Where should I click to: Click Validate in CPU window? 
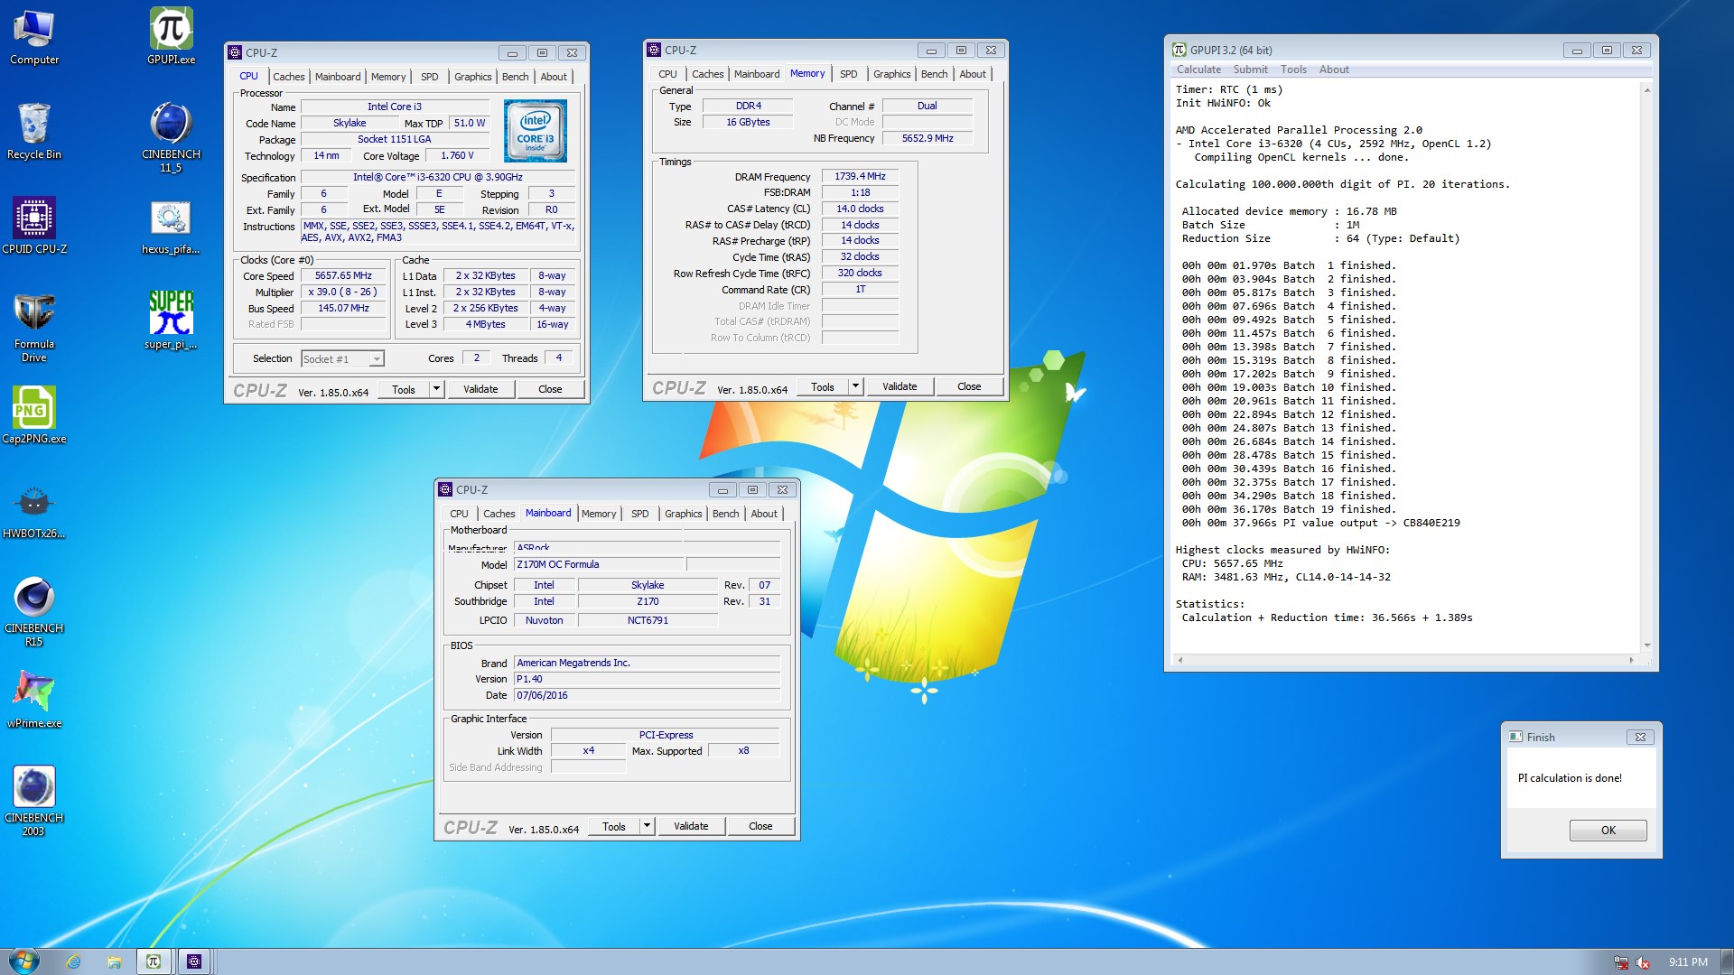480,389
